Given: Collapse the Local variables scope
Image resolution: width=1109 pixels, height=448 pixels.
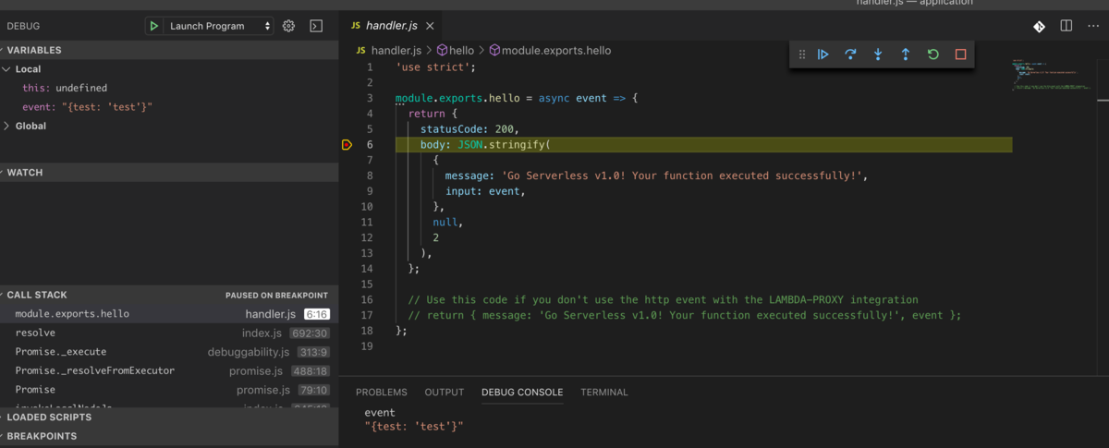Looking at the screenshot, I should [x=7, y=69].
